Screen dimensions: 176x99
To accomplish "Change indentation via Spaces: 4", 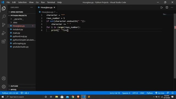I will pos(126,93).
